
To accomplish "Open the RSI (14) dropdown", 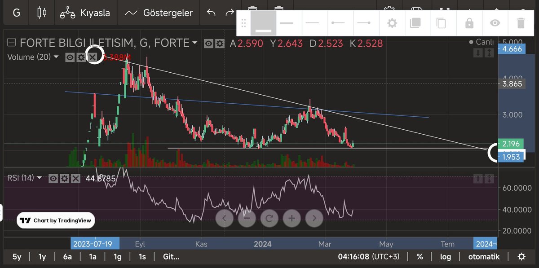I will (40, 178).
